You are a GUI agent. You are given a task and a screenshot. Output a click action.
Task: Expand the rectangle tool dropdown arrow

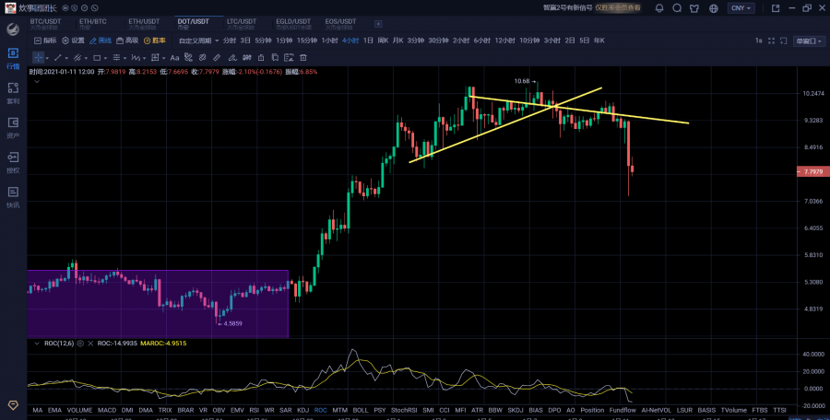[x=105, y=58]
